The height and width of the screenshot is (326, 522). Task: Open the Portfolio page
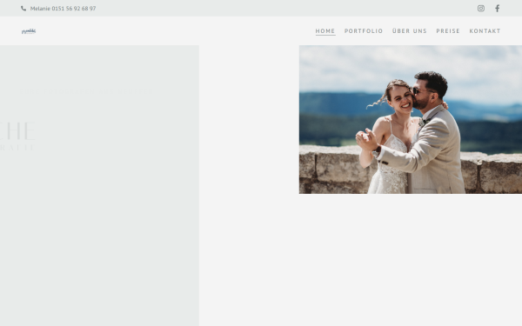click(x=364, y=31)
